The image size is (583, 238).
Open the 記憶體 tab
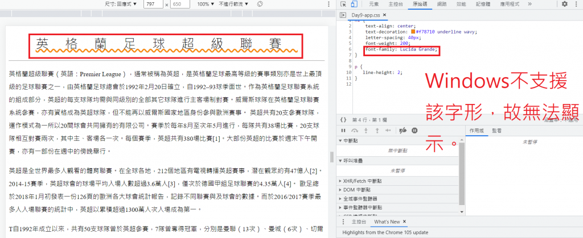click(x=483, y=4)
